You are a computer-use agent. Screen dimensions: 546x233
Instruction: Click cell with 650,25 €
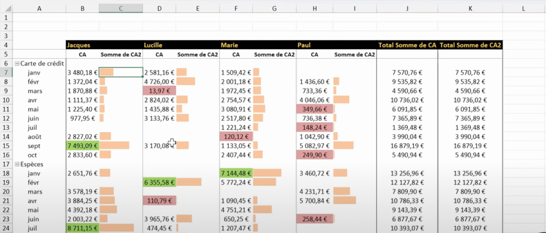[x=236, y=219]
